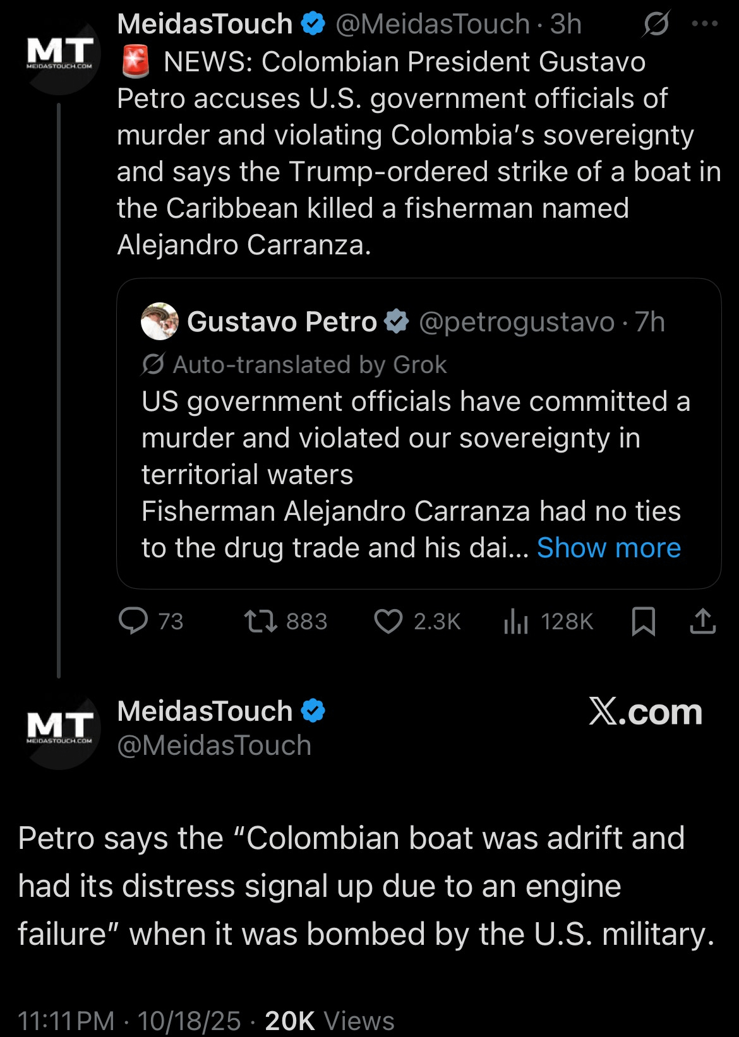739x1037 pixels.
Task: Bookmark the MeidasTouch news tweet
Action: (x=643, y=621)
